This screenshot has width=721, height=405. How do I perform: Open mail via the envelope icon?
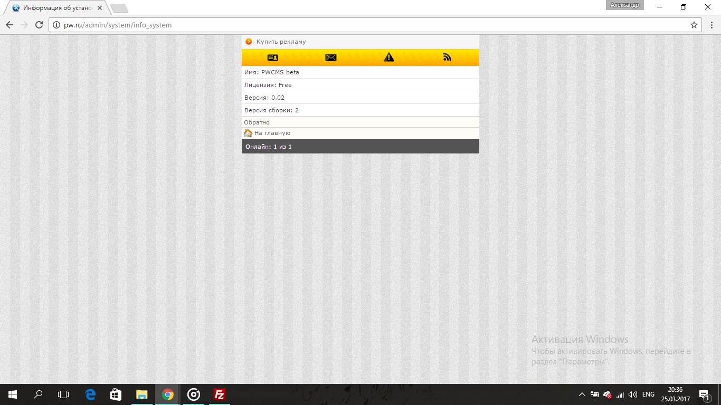point(331,57)
